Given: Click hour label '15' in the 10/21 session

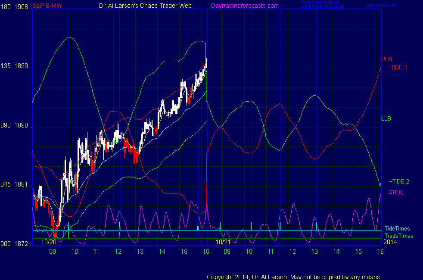Looking at the screenshot, I should click(358, 252).
